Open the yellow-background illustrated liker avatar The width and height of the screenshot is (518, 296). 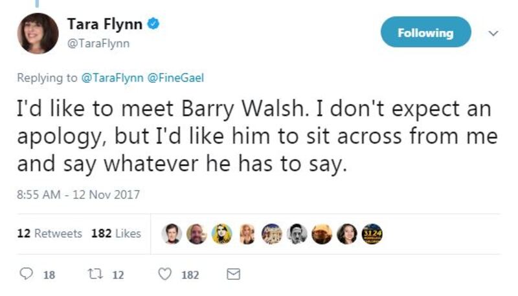click(222, 233)
